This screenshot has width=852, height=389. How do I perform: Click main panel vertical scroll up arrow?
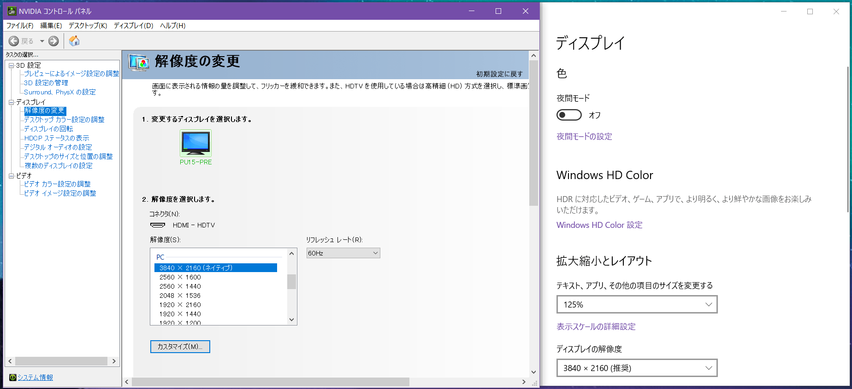click(533, 56)
